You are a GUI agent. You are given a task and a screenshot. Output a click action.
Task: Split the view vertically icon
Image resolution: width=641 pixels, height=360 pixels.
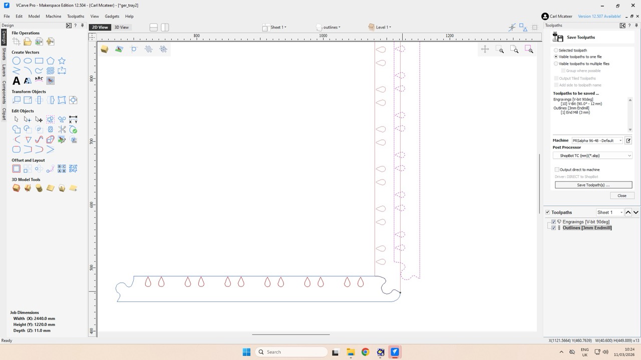tap(165, 27)
